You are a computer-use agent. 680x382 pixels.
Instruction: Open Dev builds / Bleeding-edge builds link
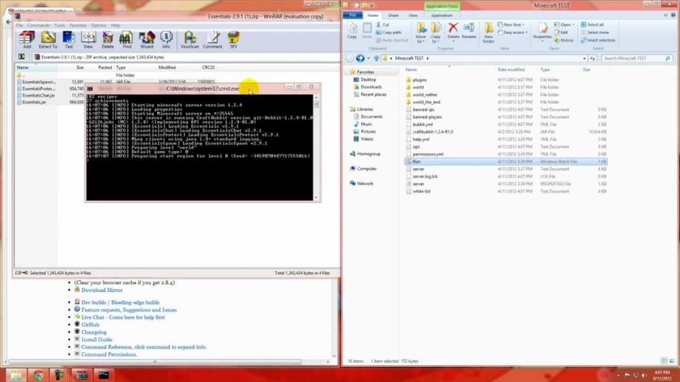(x=120, y=302)
